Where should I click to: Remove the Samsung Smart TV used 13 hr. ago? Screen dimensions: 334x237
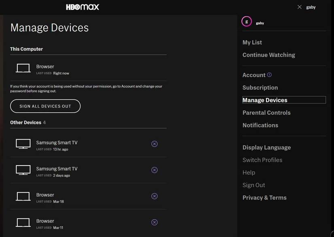(x=154, y=144)
